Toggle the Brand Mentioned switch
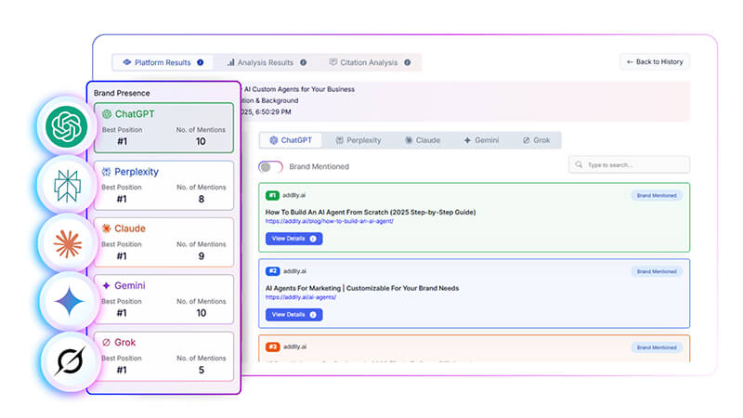 tap(270, 167)
